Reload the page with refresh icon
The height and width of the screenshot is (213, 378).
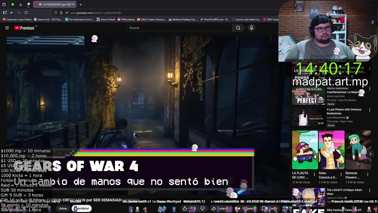(x=26, y=13)
